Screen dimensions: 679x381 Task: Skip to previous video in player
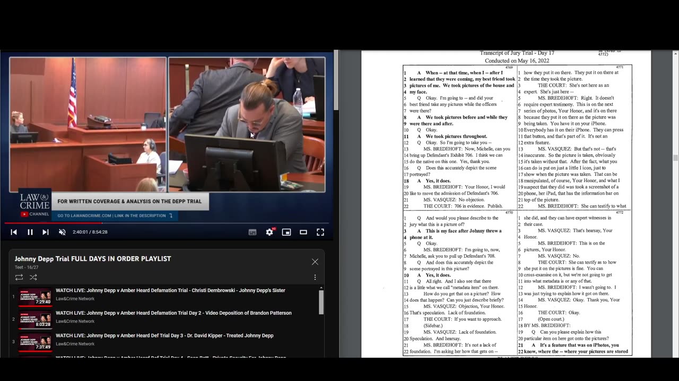(x=14, y=232)
